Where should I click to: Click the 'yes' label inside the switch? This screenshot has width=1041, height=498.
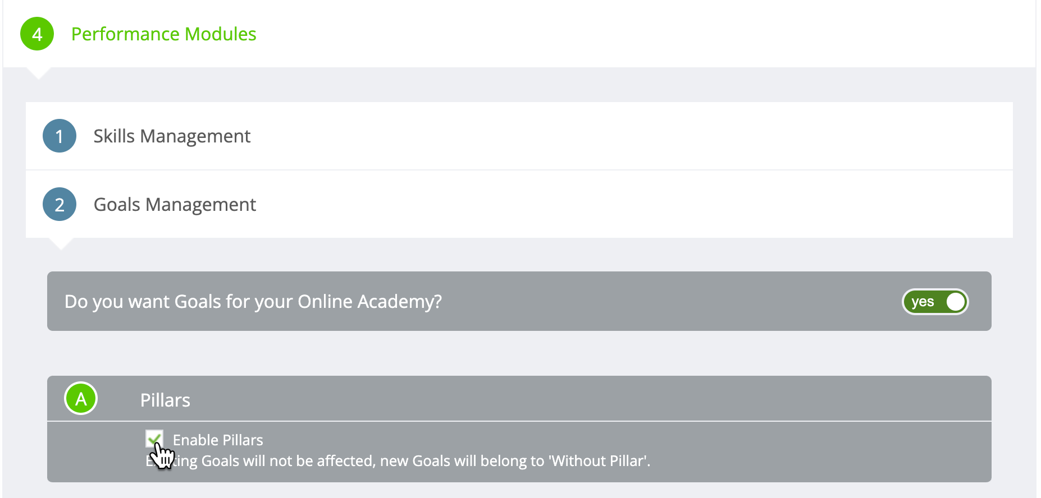coord(923,302)
